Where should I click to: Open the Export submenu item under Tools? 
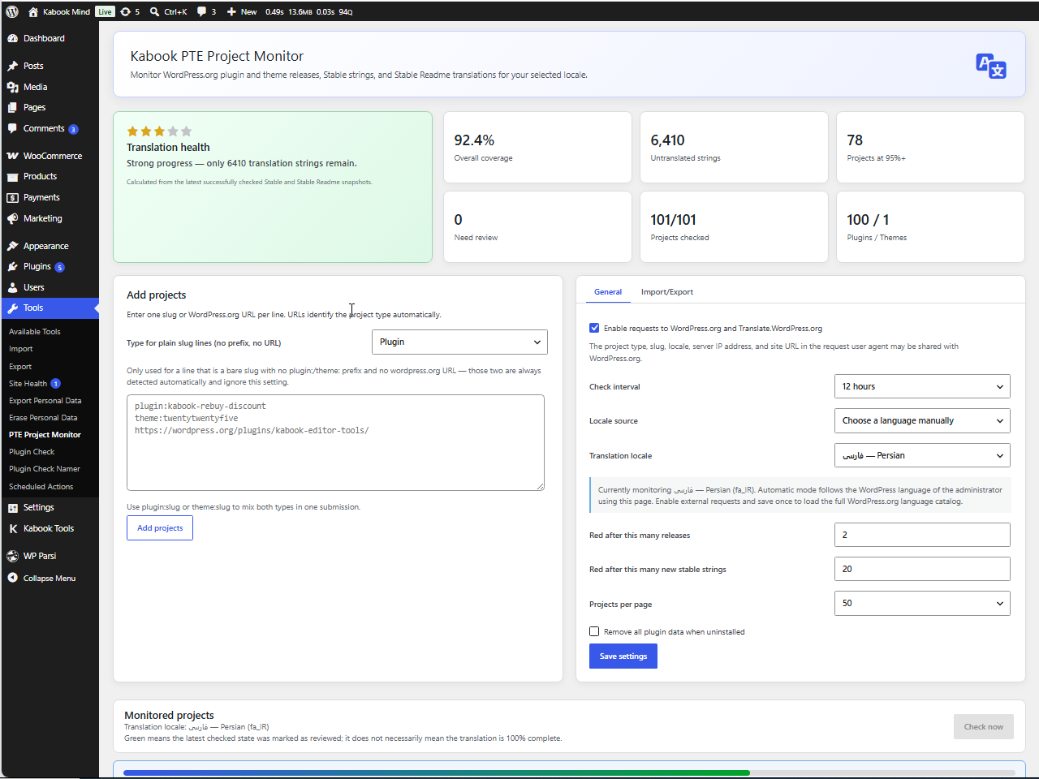(20, 366)
